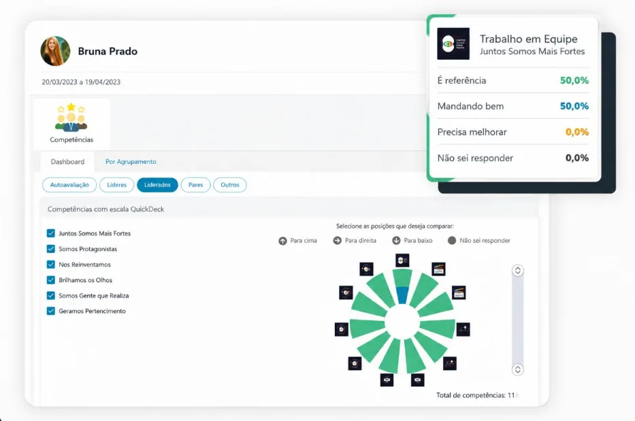Open the Dashboard tab
Image resolution: width=635 pixels, height=421 pixels.
pos(67,161)
